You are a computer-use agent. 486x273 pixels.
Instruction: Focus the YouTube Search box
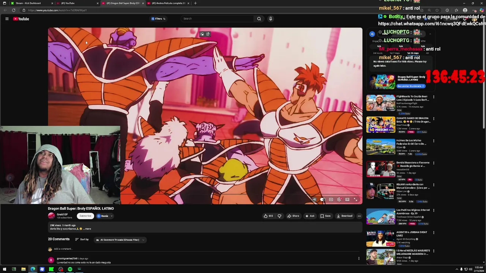click(x=217, y=19)
